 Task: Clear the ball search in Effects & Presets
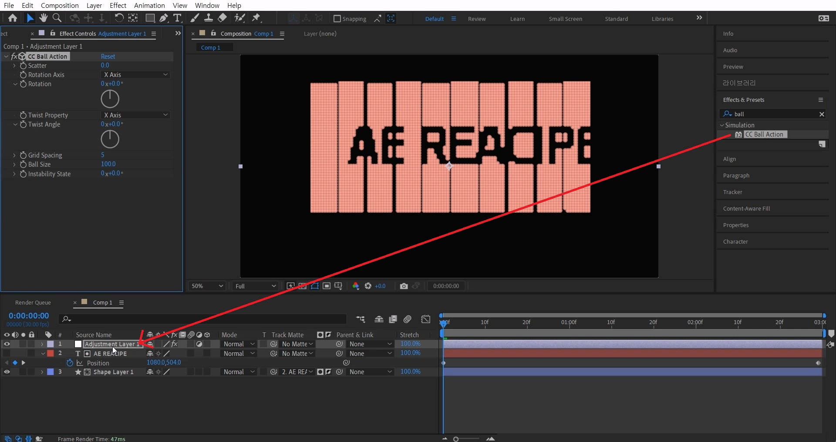coord(822,114)
